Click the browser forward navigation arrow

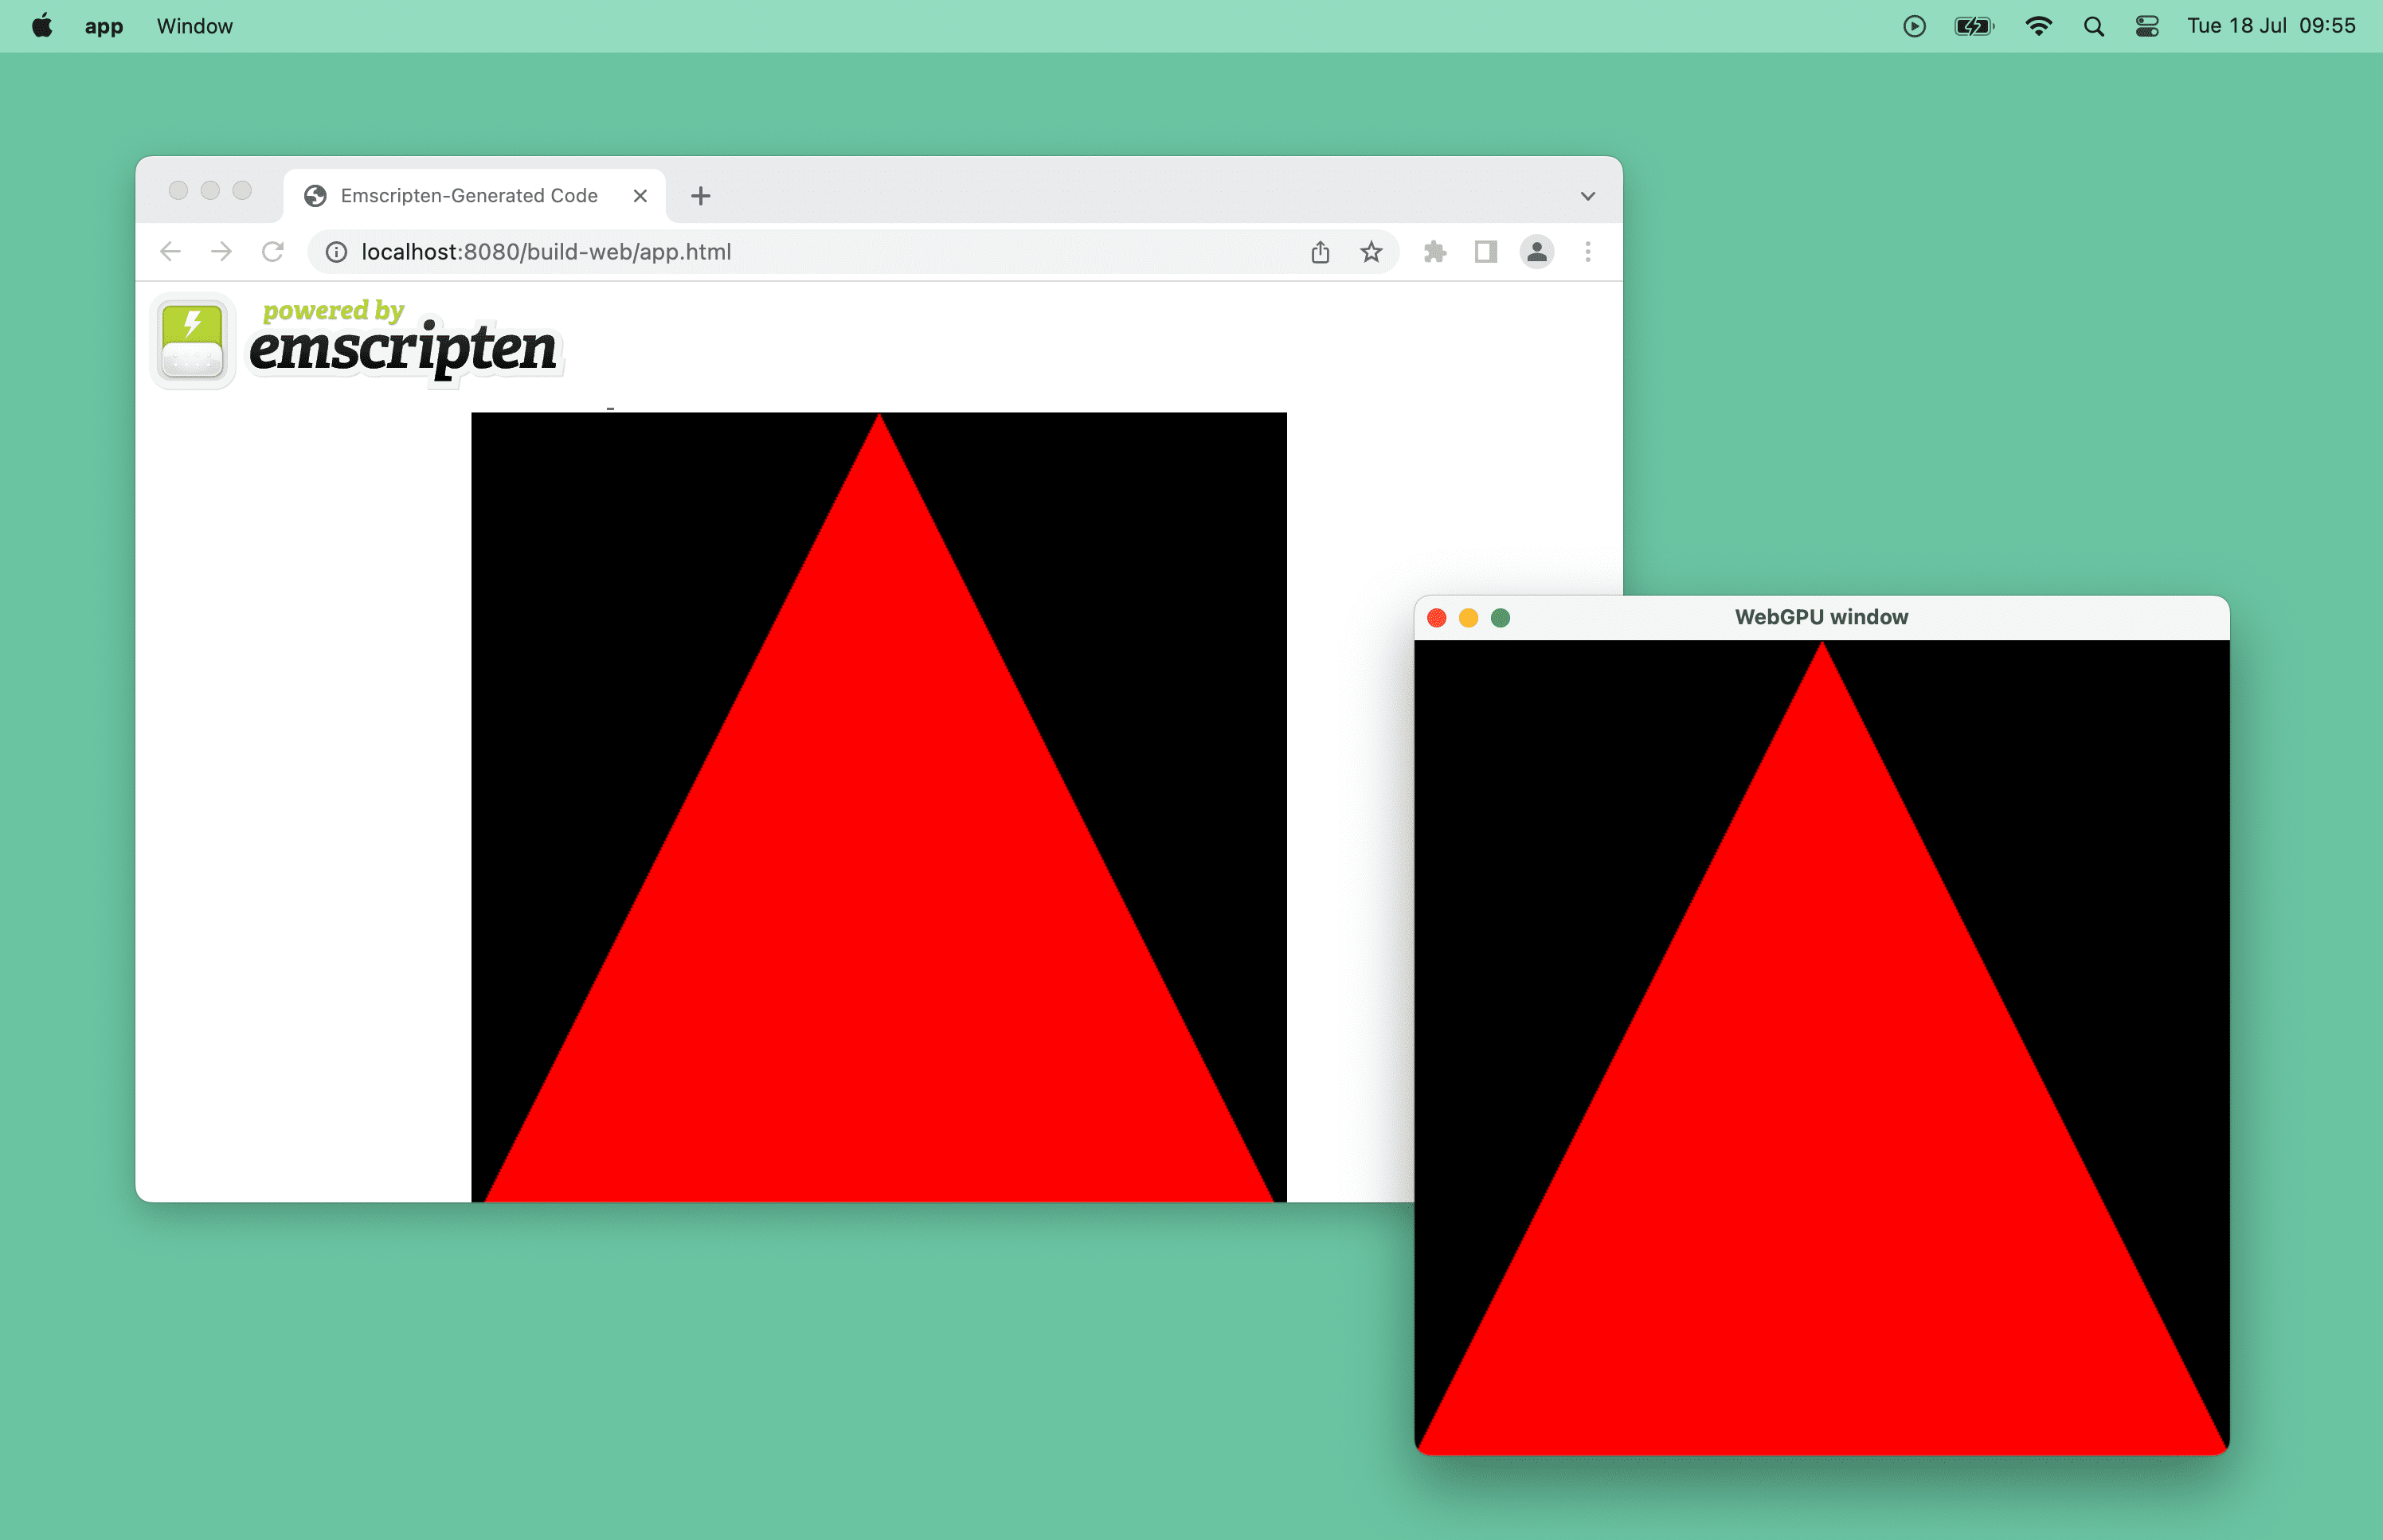(222, 252)
